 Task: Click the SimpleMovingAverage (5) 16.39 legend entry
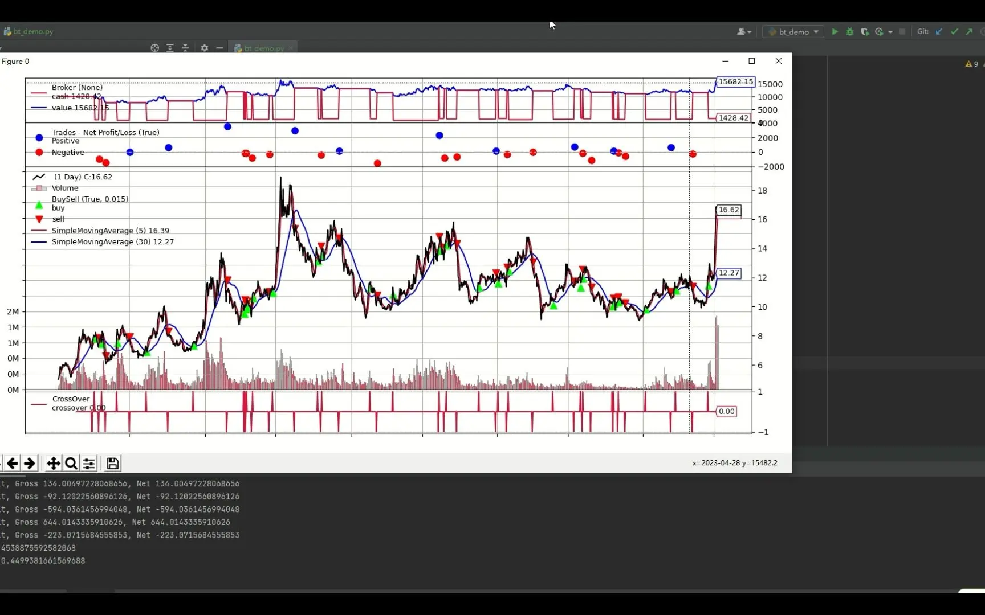(111, 231)
